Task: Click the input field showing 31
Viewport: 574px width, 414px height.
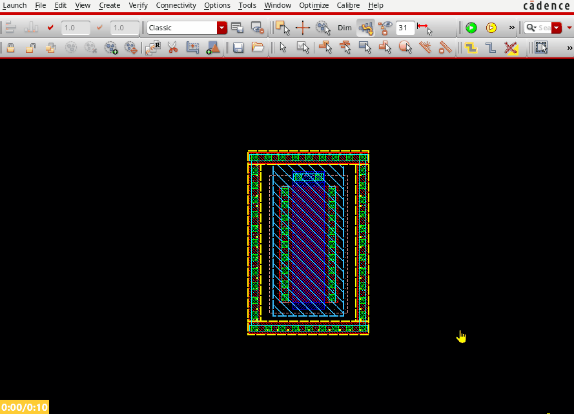Action: pyautogui.click(x=405, y=28)
